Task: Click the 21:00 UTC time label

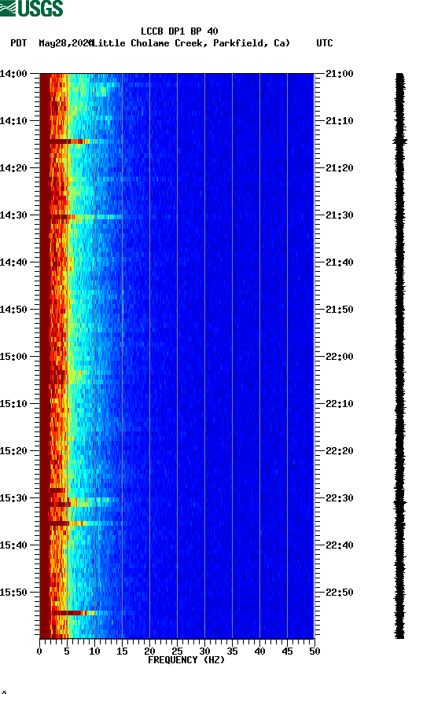Action: tap(340, 74)
